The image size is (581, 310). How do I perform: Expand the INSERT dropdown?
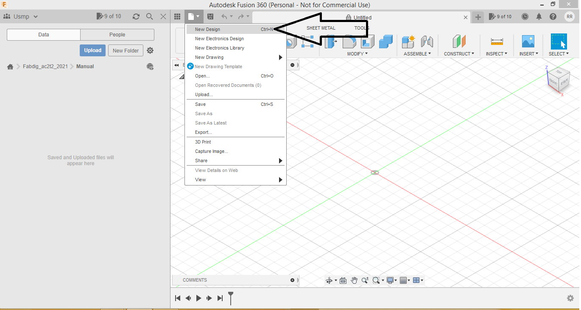point(528,54)
